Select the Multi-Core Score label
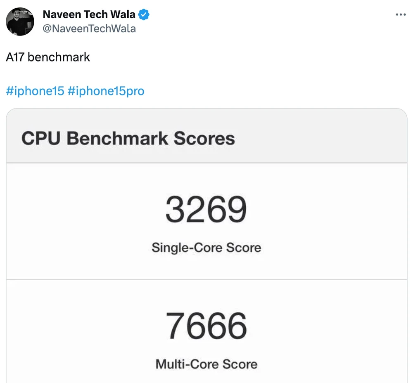The image size is (413, 383). [206, 364]
